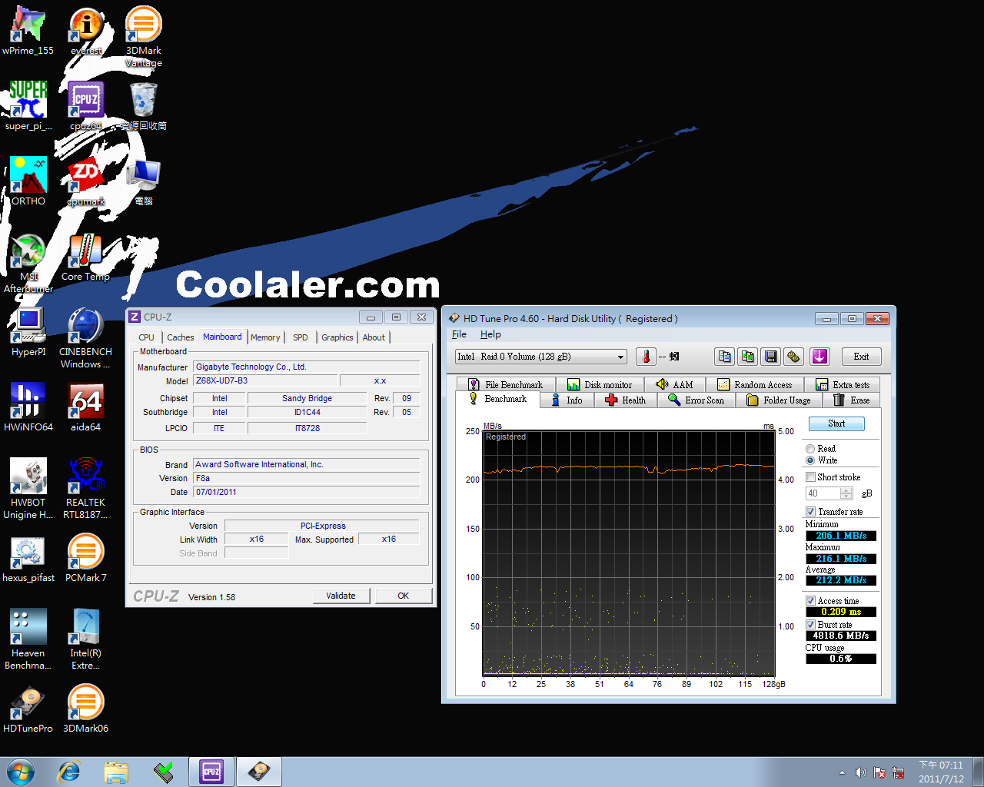Viewport: 984px width, 787px height.
Task: Click the short stroke size field showing 40
Action: tap(823, 493)
